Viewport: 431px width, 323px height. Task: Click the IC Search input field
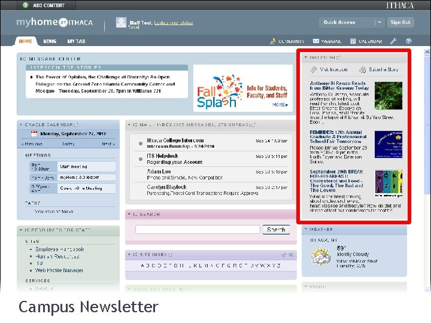pos(198,229)
